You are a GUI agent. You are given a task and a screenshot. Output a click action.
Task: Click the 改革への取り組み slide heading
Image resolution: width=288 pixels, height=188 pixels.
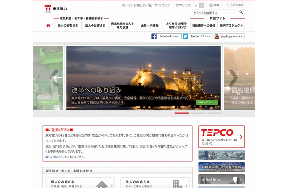coord(96,90)
